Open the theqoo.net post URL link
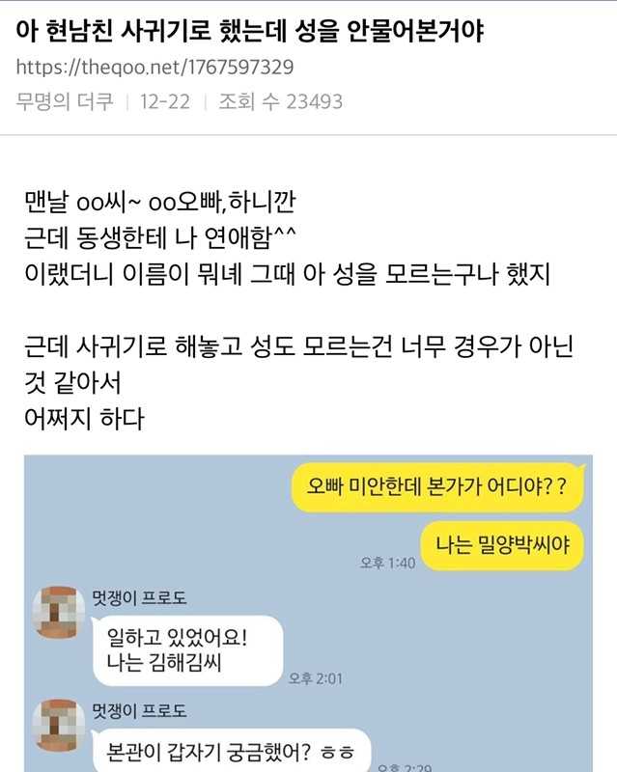Image resolution: width=617 pixels, height=772 pixels. click(x=154, y=67)
